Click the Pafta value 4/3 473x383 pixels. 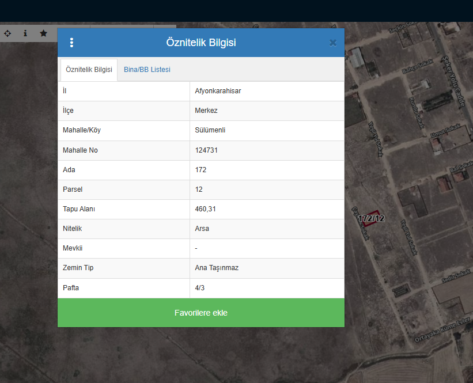[199, 288]
